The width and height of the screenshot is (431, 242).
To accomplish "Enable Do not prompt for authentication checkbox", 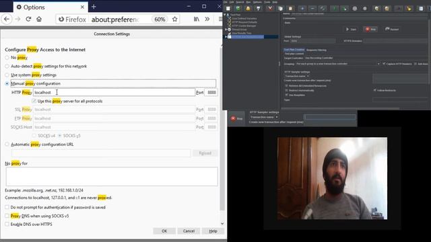I will coord(7,207).
